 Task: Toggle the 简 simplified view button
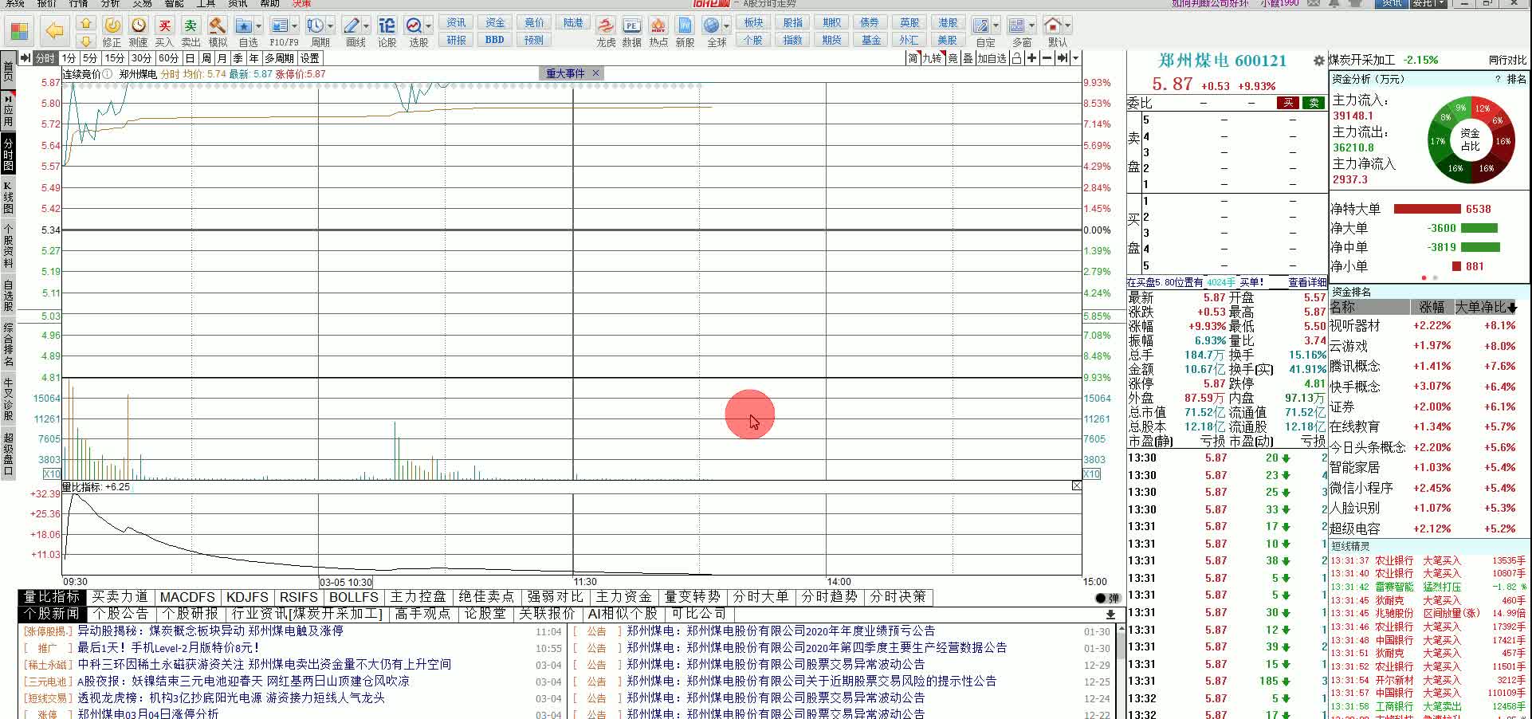(x=913, y=58)
